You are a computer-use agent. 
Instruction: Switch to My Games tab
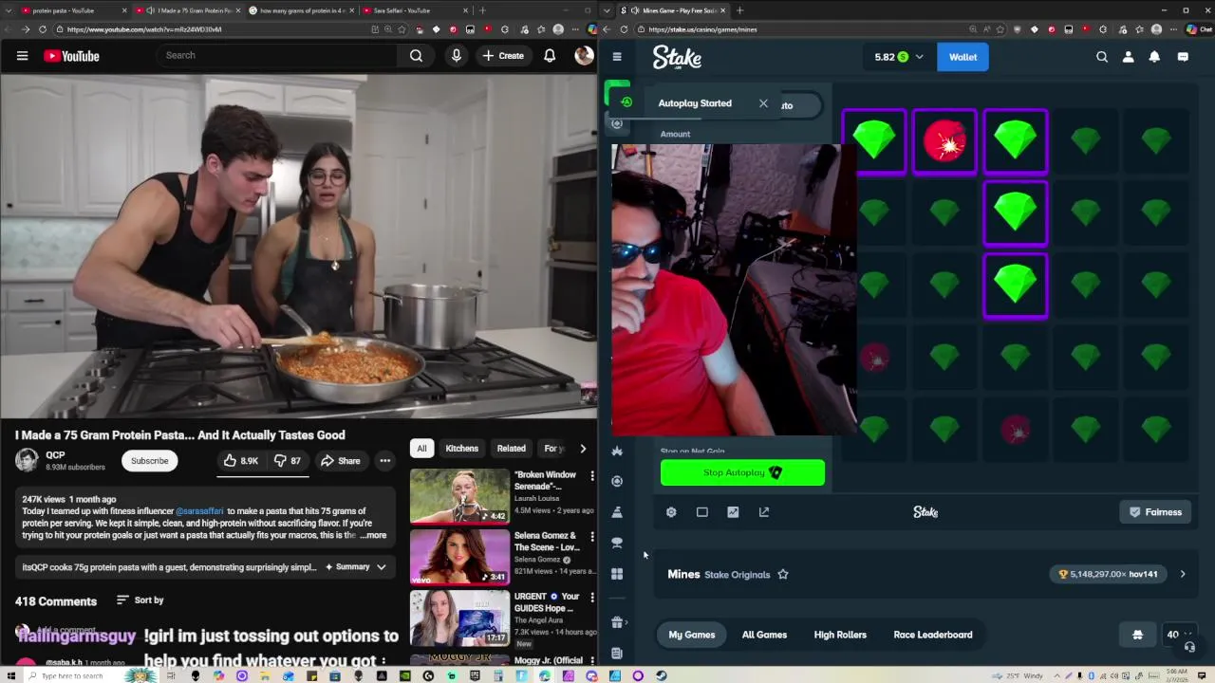tap(692, 635)
